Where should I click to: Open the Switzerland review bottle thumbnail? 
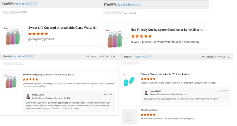coord(114,38)
